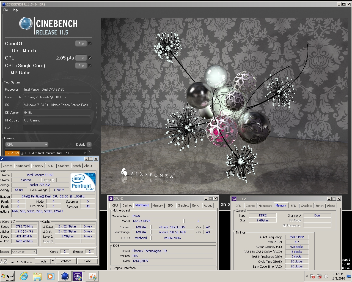Screen dimensions: 352x282
Task: Switch to CPU-Z via its taskbar icon
Action: click(x=78, y=276)
